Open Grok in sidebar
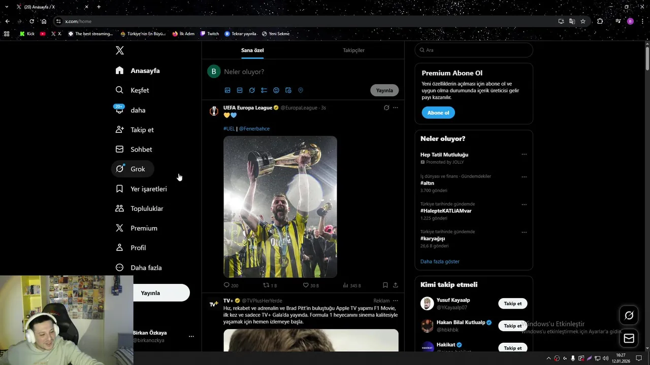Image resolution: width=650 pixels, height=365 pixels. (132, 169)
